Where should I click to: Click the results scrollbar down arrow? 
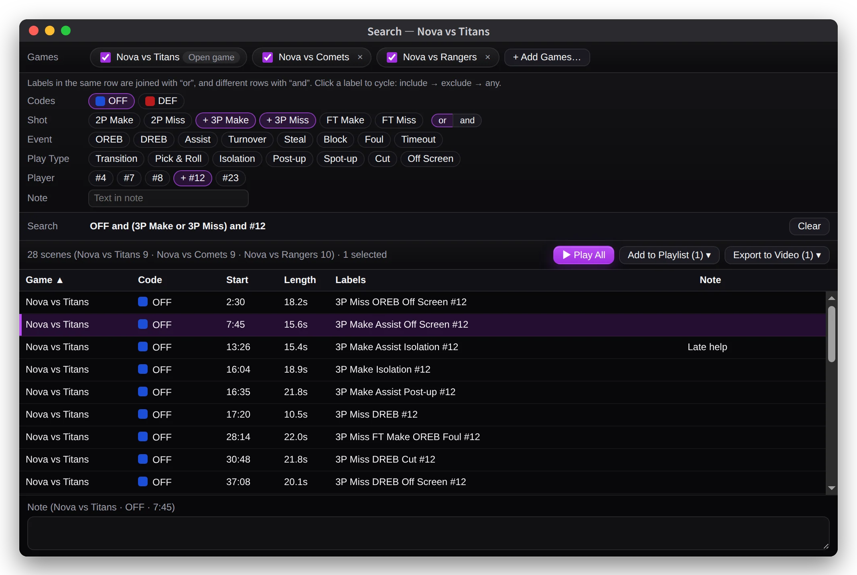point(832,488)
